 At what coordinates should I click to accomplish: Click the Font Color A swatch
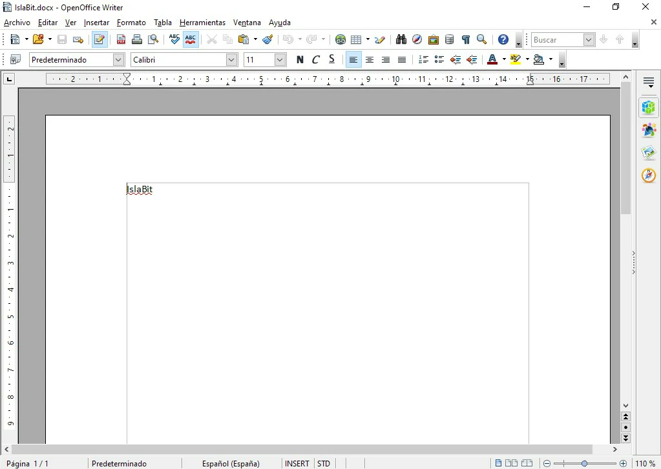pyautogui.click(x=492, y=59)
